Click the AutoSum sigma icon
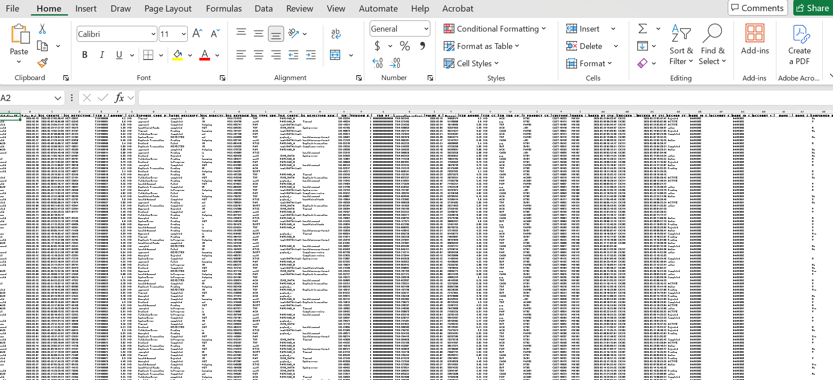833x380 pixels. 643,29
